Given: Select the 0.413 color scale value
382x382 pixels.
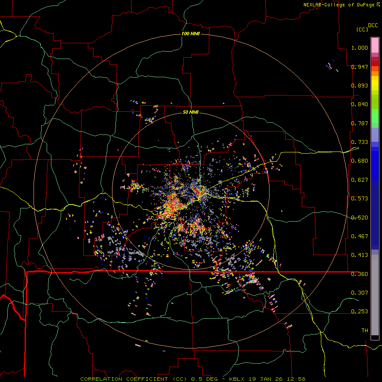Looking at the screenshot, I should [x=360, y=255].
